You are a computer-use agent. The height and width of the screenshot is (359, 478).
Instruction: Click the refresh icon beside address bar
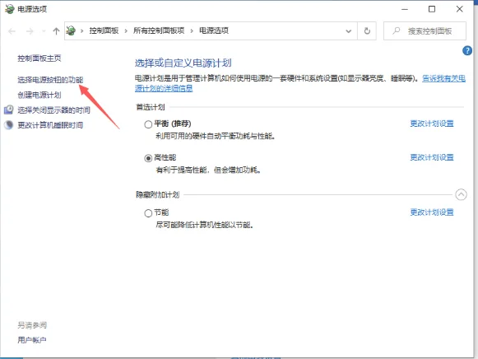pyautogui.click(x=367, y=30)
